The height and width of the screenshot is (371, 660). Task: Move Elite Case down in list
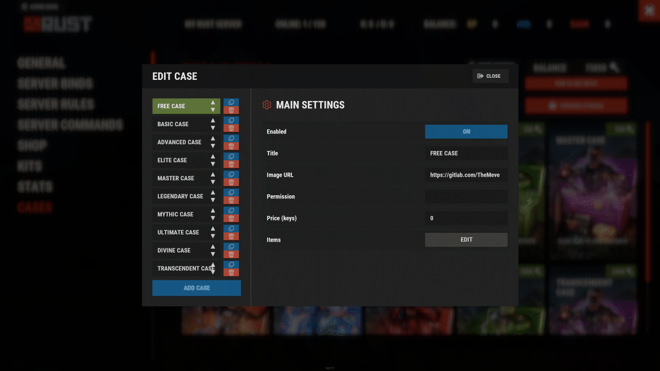(213, 164)
